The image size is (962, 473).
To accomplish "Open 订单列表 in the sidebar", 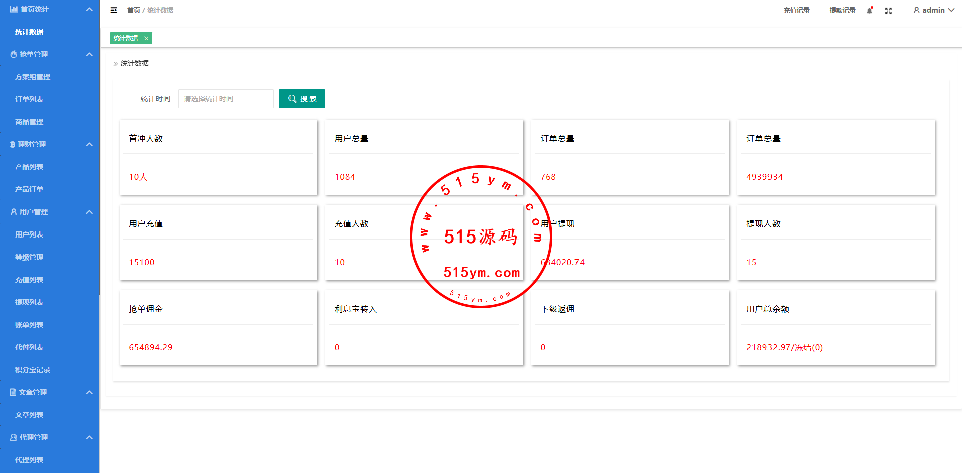I will tap(29, 99).
